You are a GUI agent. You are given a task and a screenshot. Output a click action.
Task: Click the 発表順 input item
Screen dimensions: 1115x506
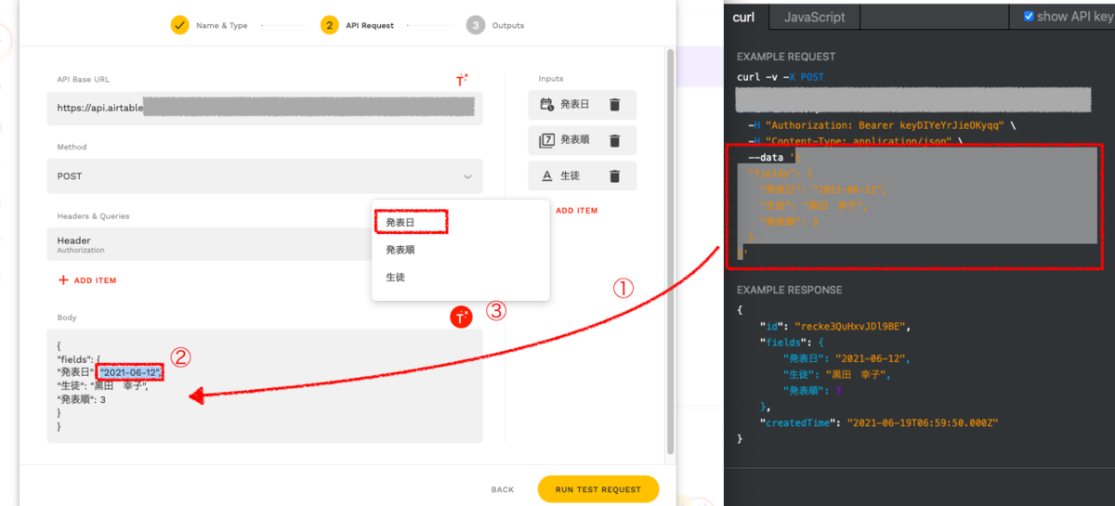[583, 140]
